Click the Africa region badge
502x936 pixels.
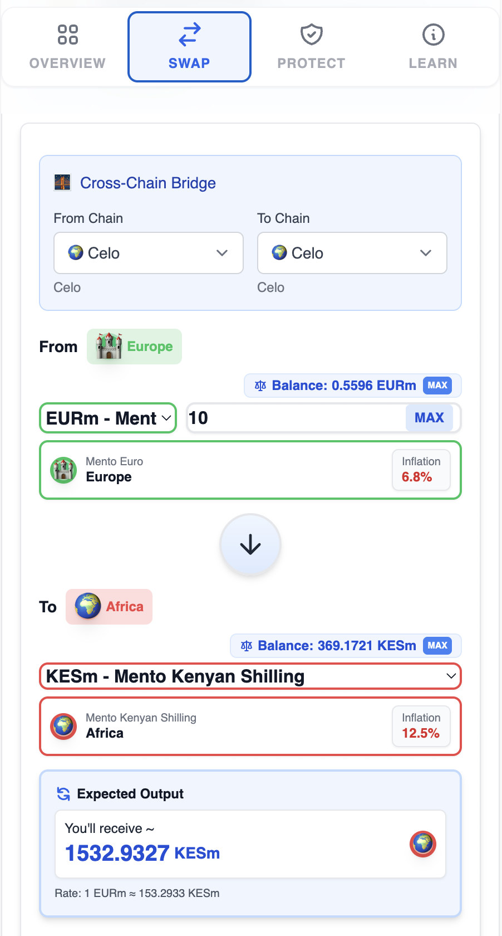[109, 607]
